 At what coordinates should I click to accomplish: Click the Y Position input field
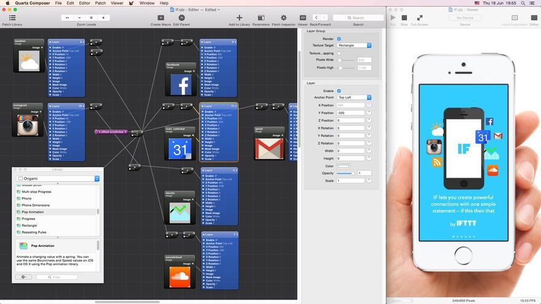click(x=350, y=113)
